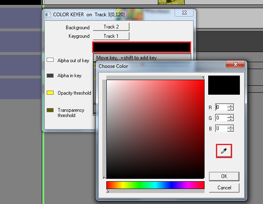Click the hue slider triangle marker
263x204 pixels.
108,191
